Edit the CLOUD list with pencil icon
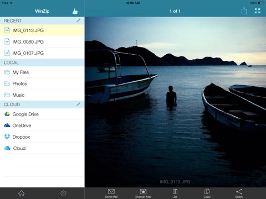The height and width of the screenshot is (199, 266). tap(78, 104)
